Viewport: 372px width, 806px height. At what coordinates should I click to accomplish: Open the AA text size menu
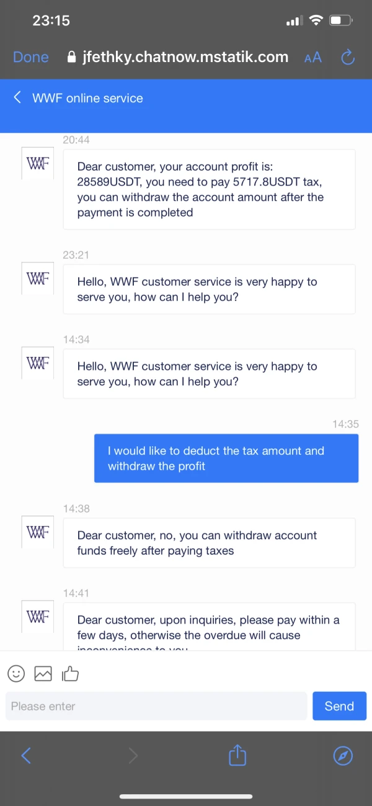pyautogui.click(x=313, y=58)
